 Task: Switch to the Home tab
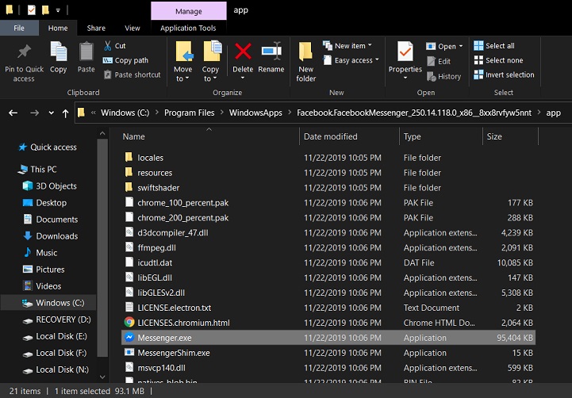(58, 28)
